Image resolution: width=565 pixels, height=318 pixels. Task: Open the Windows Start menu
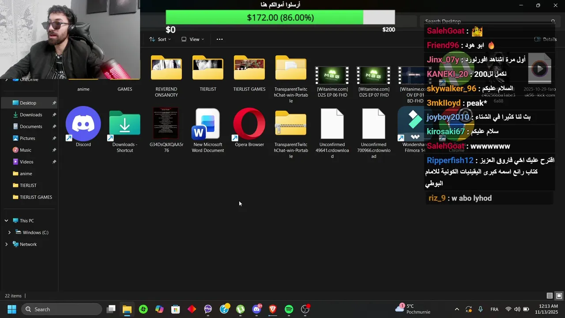[x=12, y=309]
